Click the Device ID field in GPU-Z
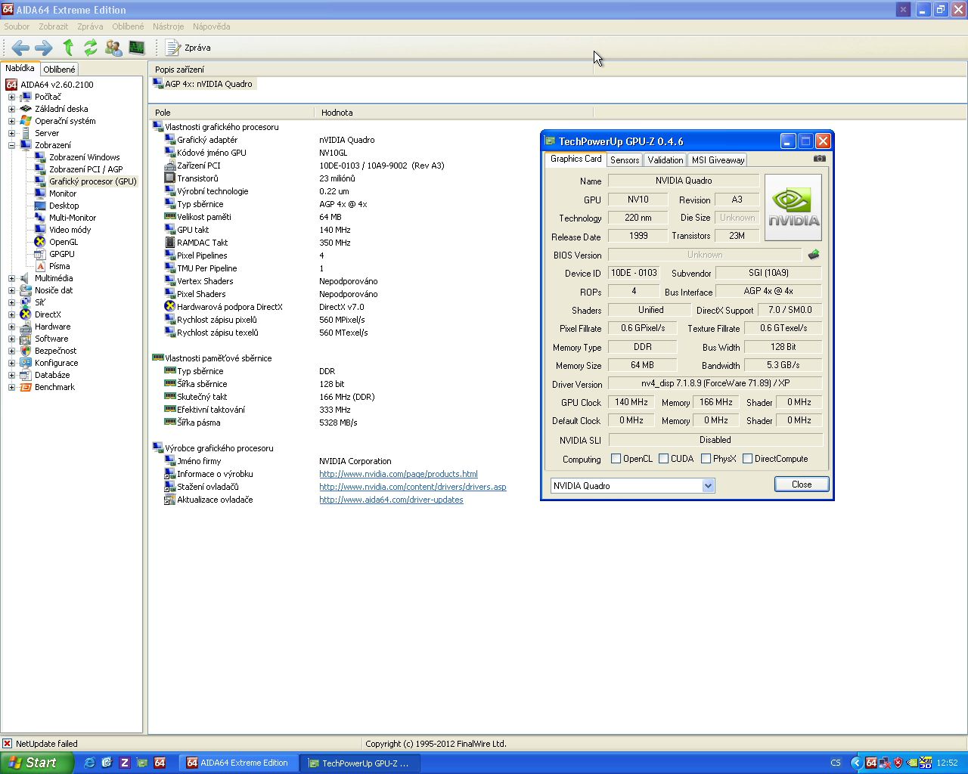Screen dimensions: 968x774 click(x=634, y=273)
